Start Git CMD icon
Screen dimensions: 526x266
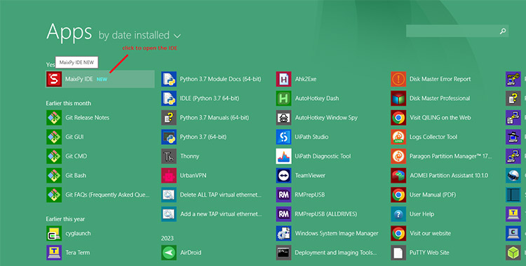tap(54, 156)
